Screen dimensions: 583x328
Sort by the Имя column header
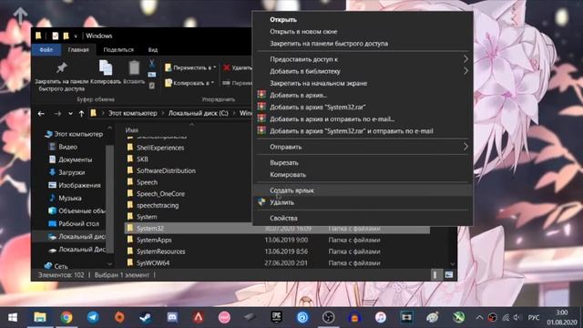pyautogui.click(x=131, y=129)
